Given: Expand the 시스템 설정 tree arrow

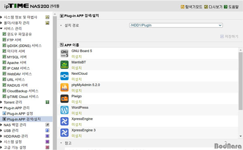Looking at the screenshot, I should (x=1, y=142).
